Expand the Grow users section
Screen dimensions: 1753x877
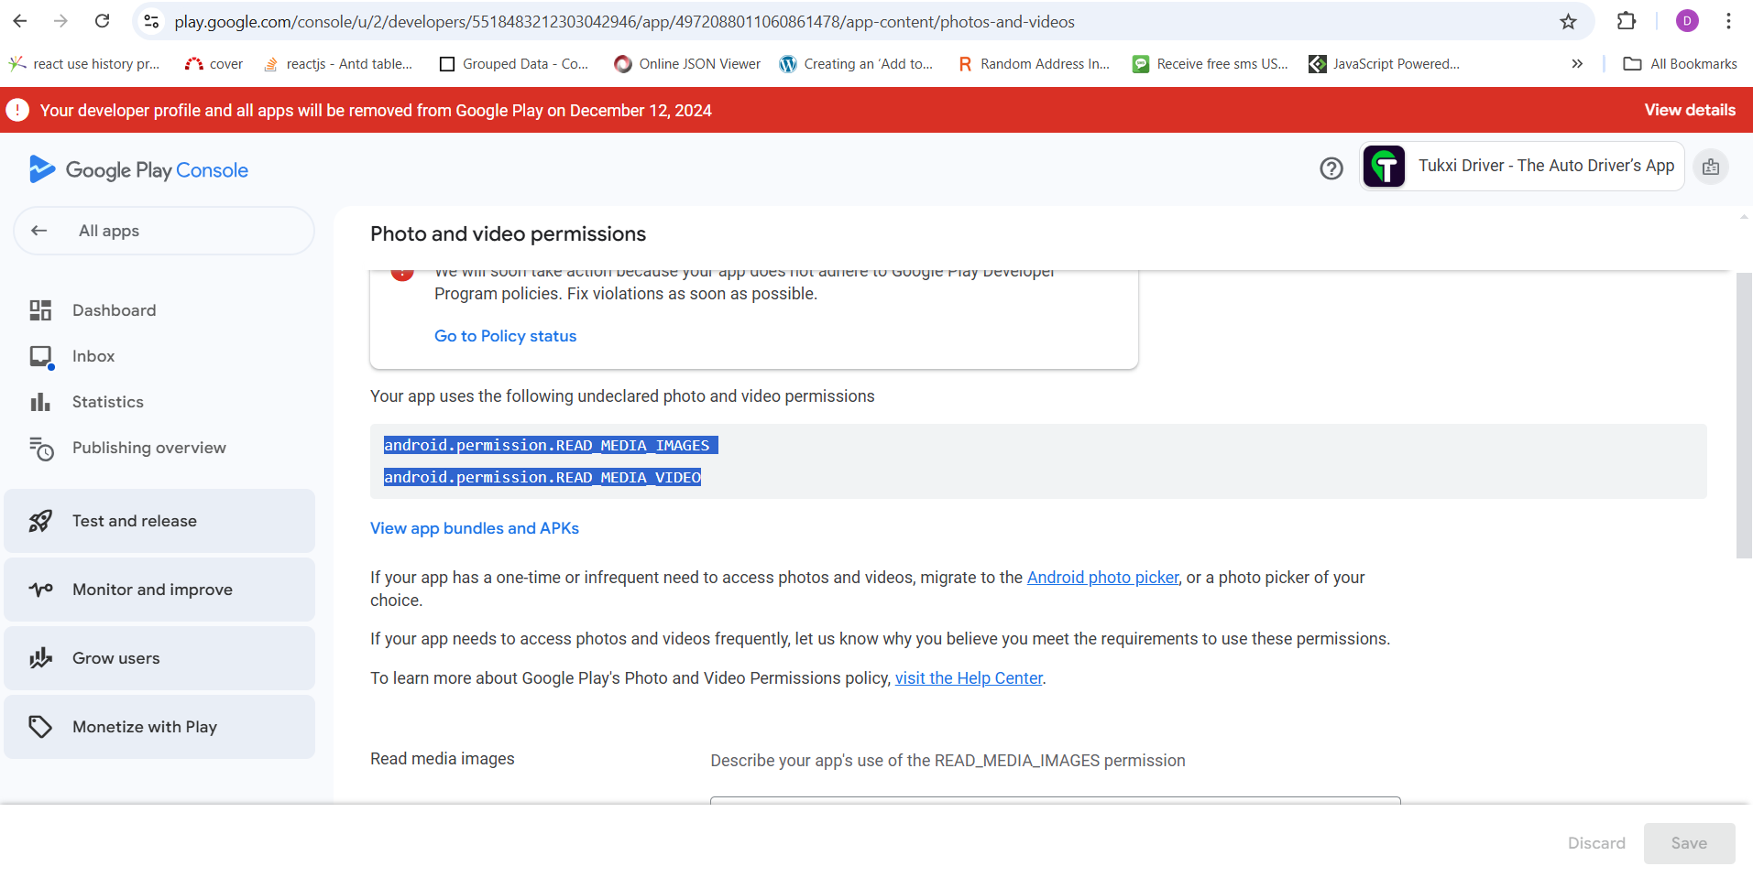[x=159, y=658]
